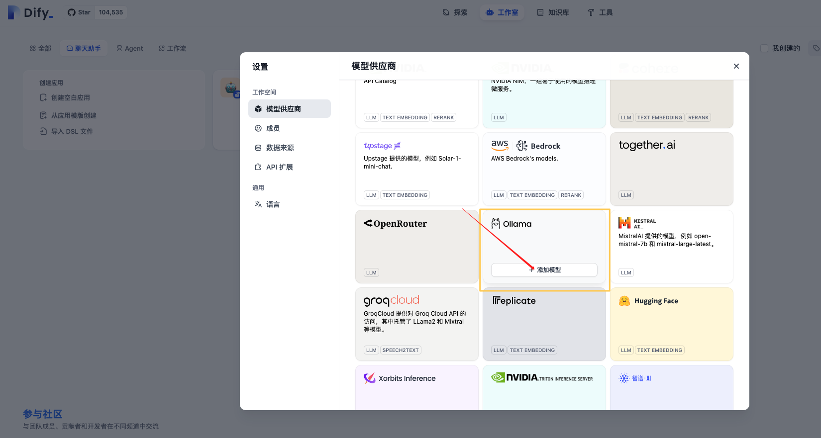This screenshot has height=438, width=821.
Task: Click the template create icon
Action: pos(43,115)
